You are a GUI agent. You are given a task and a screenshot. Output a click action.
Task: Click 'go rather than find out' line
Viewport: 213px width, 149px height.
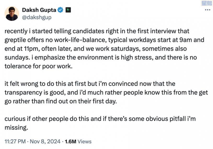tap(60, 101)
